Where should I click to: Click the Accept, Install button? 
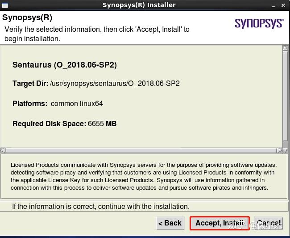[x=219, y=223]
